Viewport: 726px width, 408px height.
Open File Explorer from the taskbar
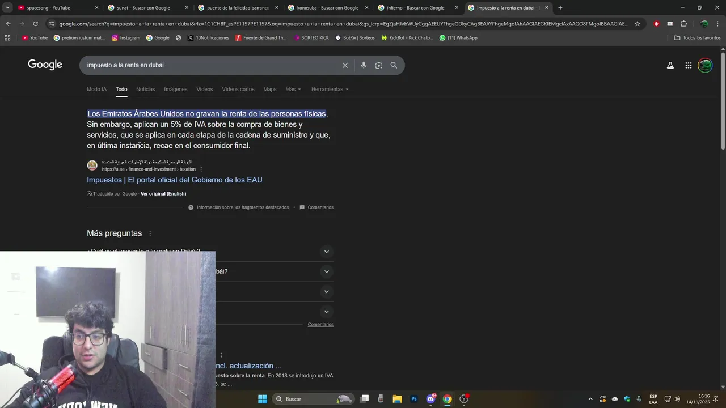click(x=397, y=399)
